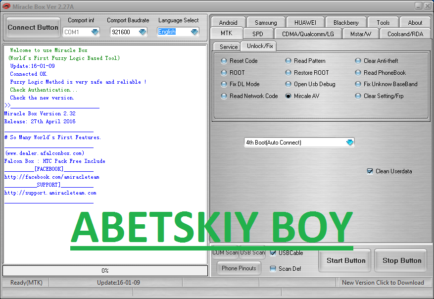Close the Miracle Box window
This screenshot has width=434, height=299.
point(428,6)
